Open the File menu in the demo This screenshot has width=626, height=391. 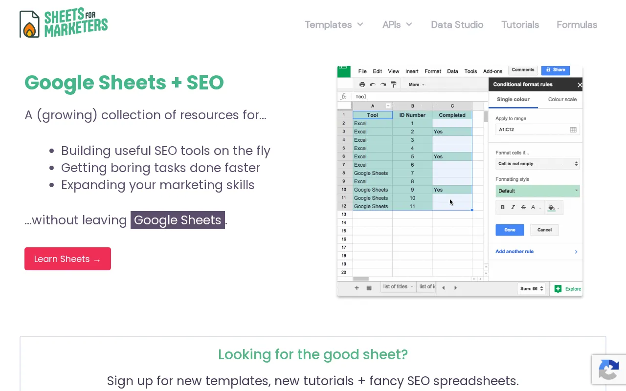point(362,71)
